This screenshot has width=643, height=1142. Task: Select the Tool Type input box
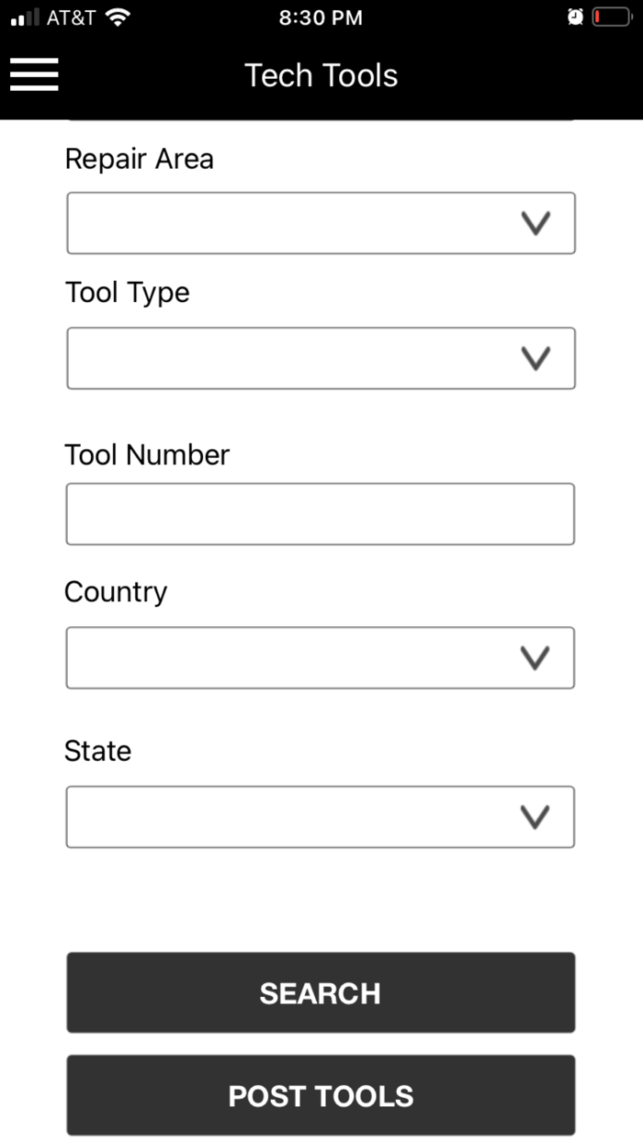[321, 358]
